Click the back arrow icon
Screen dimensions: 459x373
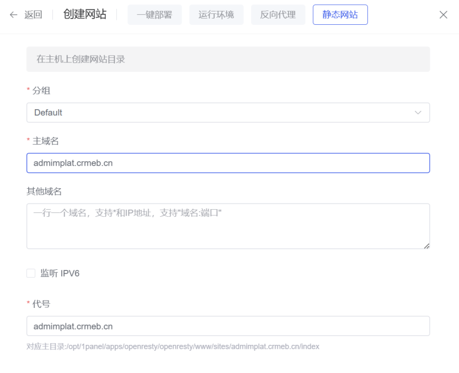(13, 15)
